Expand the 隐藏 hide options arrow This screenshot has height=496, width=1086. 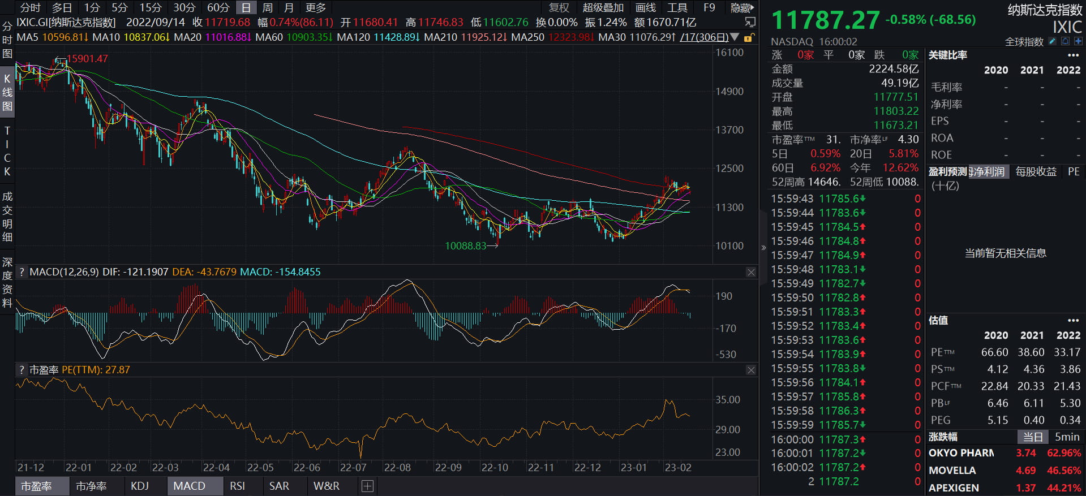tap(741, 8)
